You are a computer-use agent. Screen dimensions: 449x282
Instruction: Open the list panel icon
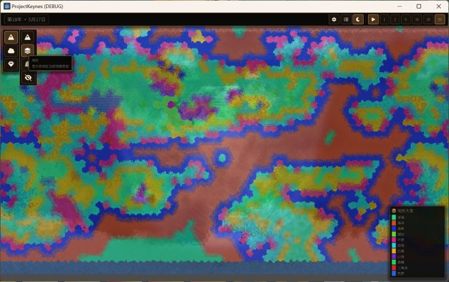click(x=346, y=19)
